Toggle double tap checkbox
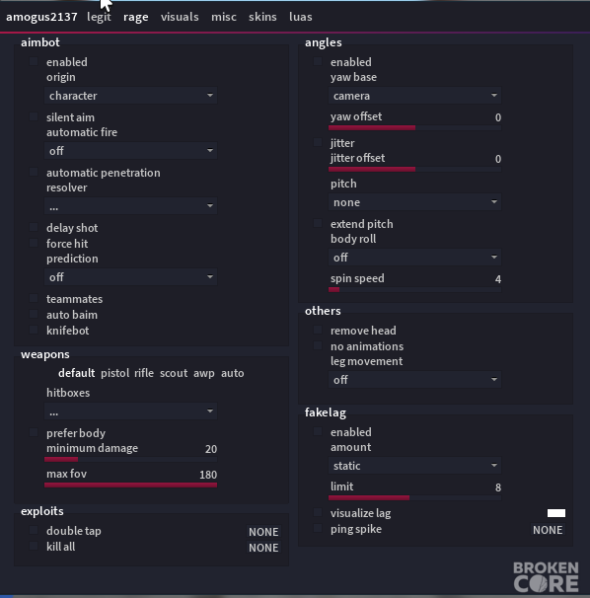Image resolution: width=590 pixels, height=598 pixels. pyautogui.click(x=34, y=530)
